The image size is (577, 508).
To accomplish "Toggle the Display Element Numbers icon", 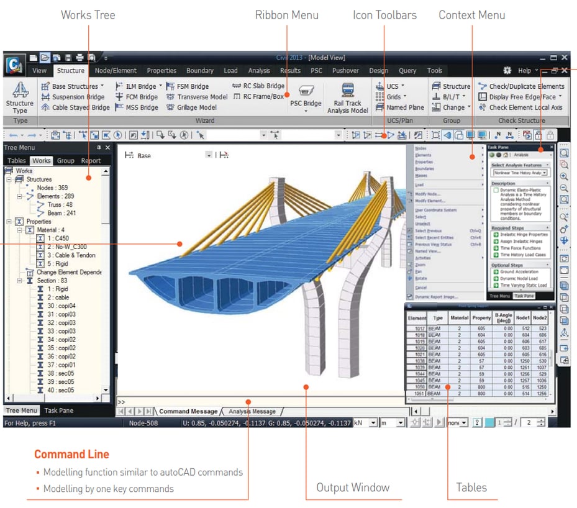I will 509,135.
